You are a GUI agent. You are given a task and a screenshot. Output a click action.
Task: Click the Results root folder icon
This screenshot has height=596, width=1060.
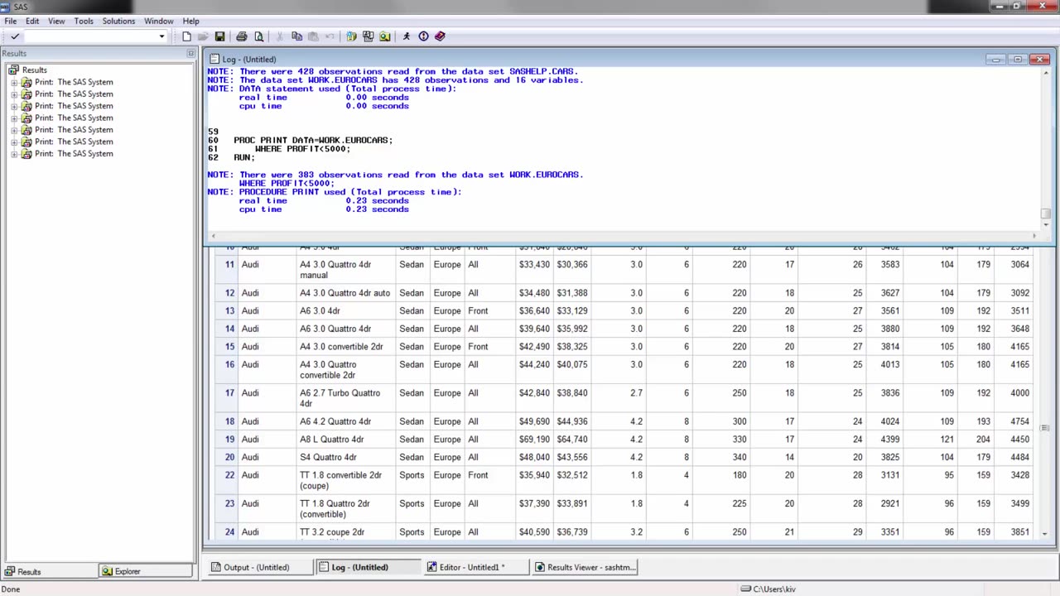(13, 70)
